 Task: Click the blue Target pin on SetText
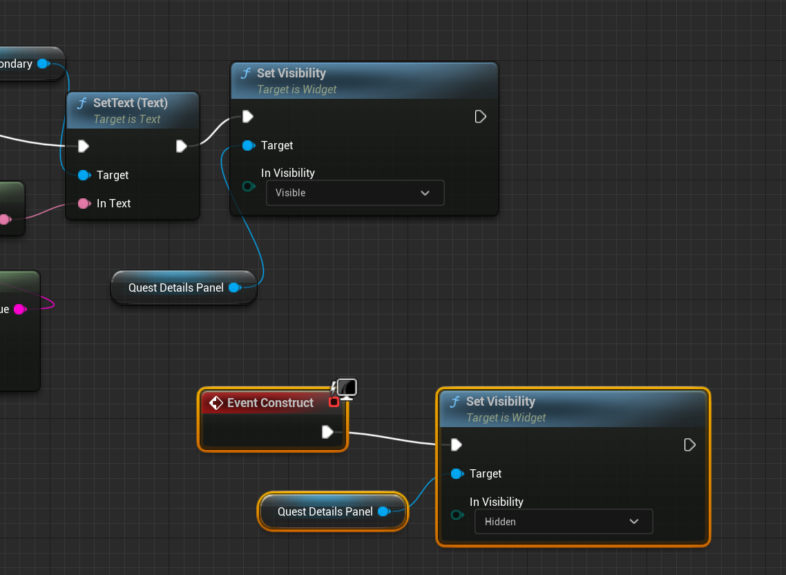tap(84, 175)
